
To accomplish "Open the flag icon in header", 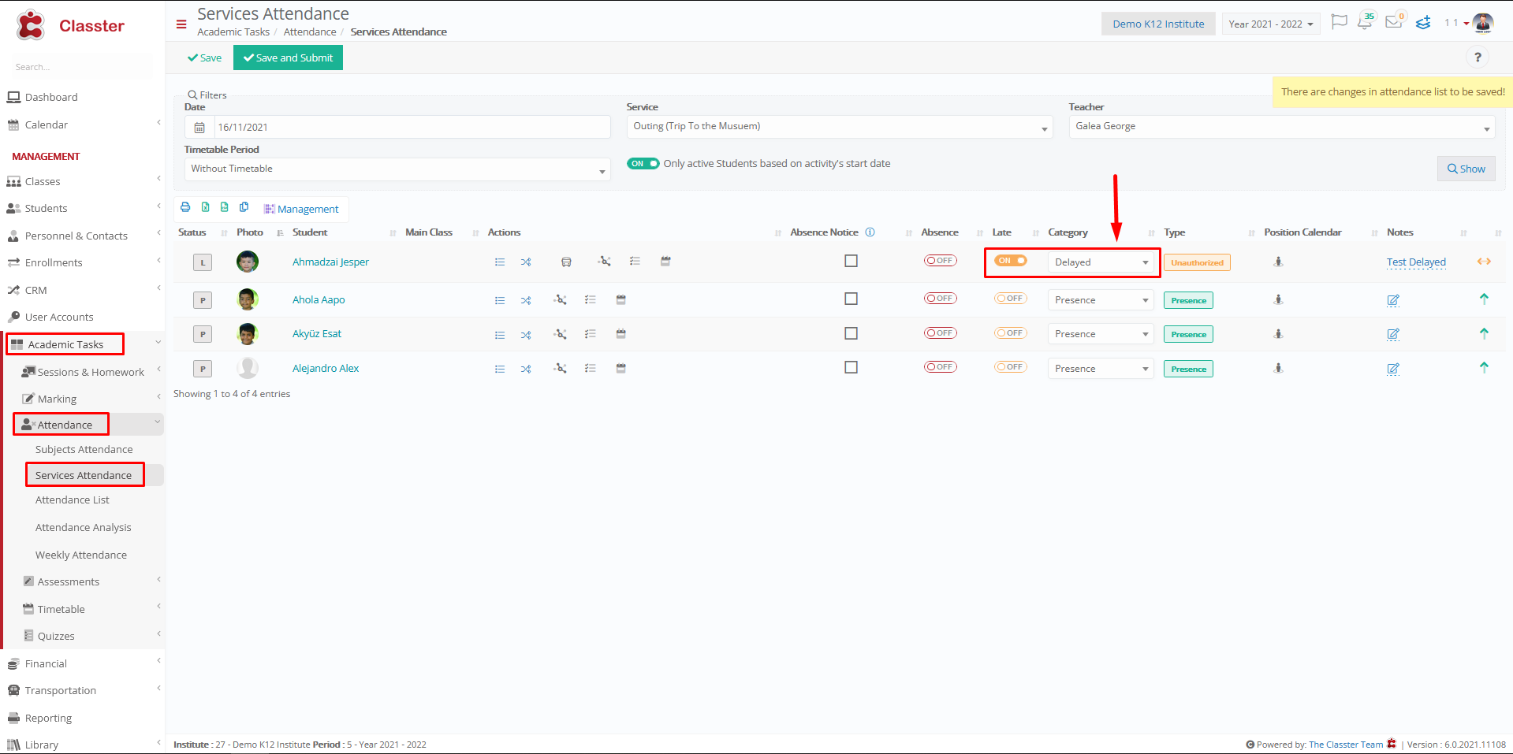I will point(1339,22).
